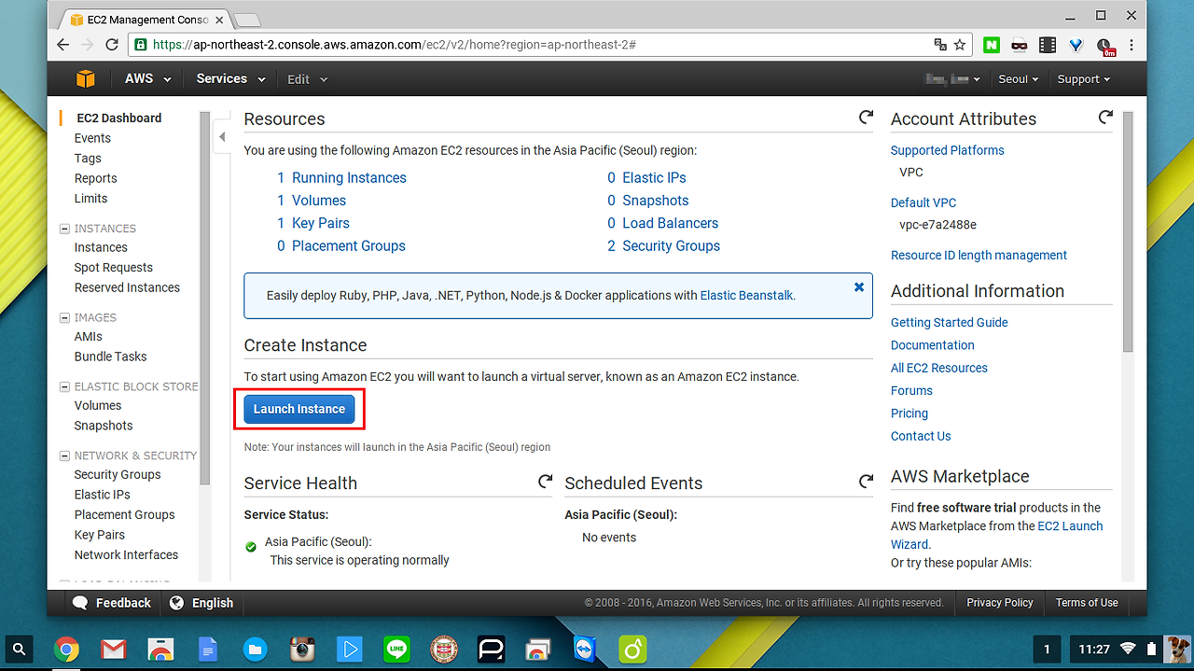This screenshot has width=1194, height=671.
Task: Open the Chrome menu with three dots
Action: [x=1132, y=45]
